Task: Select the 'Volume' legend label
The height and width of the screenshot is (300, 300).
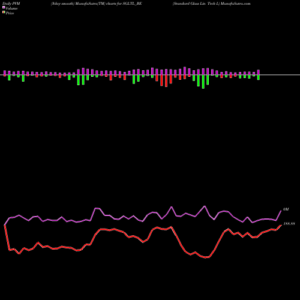Action: pos(11,8)
